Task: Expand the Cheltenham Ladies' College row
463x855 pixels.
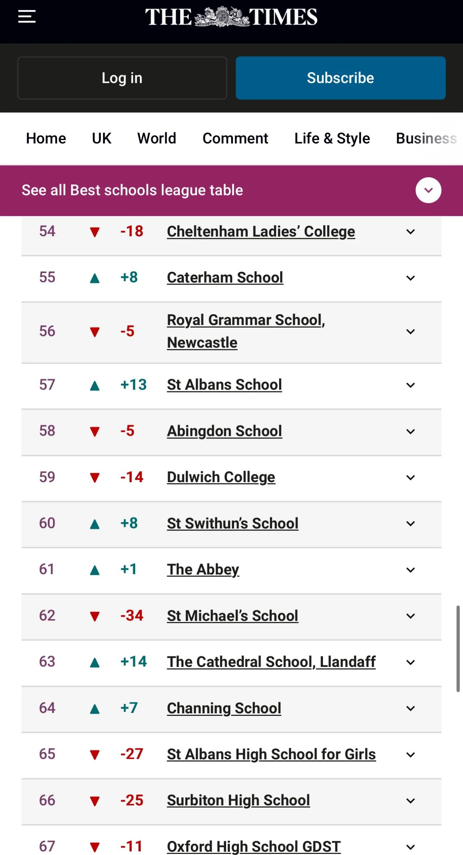Action: tap(411, 232)
